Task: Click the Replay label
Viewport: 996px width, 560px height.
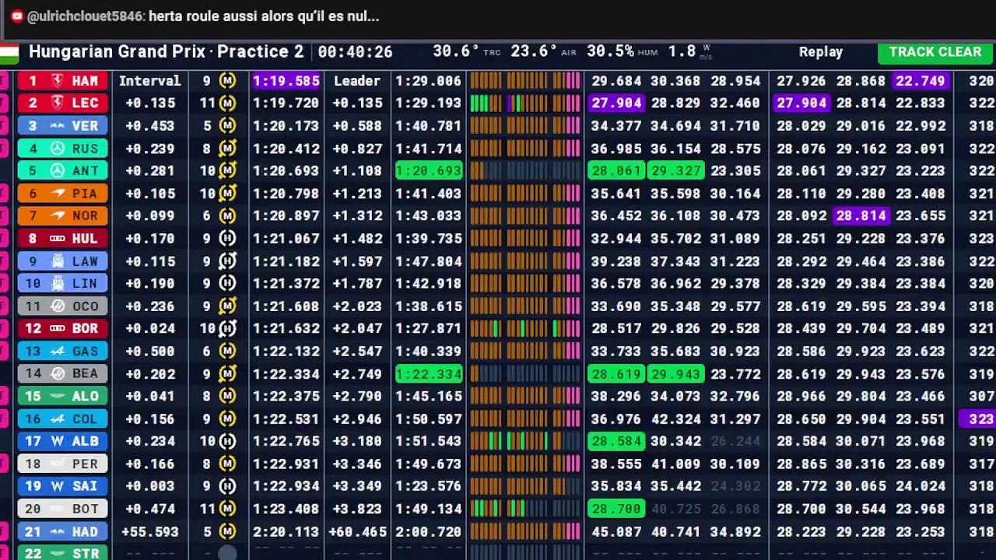Action: tap(820, 52)
